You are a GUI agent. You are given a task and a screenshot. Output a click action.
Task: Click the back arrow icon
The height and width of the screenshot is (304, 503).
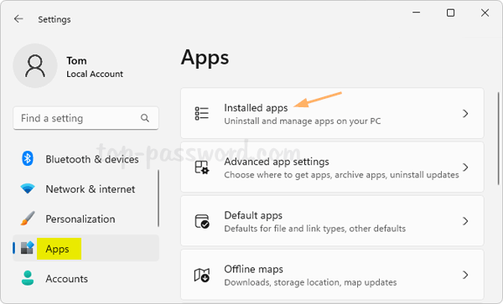(18, 19)
